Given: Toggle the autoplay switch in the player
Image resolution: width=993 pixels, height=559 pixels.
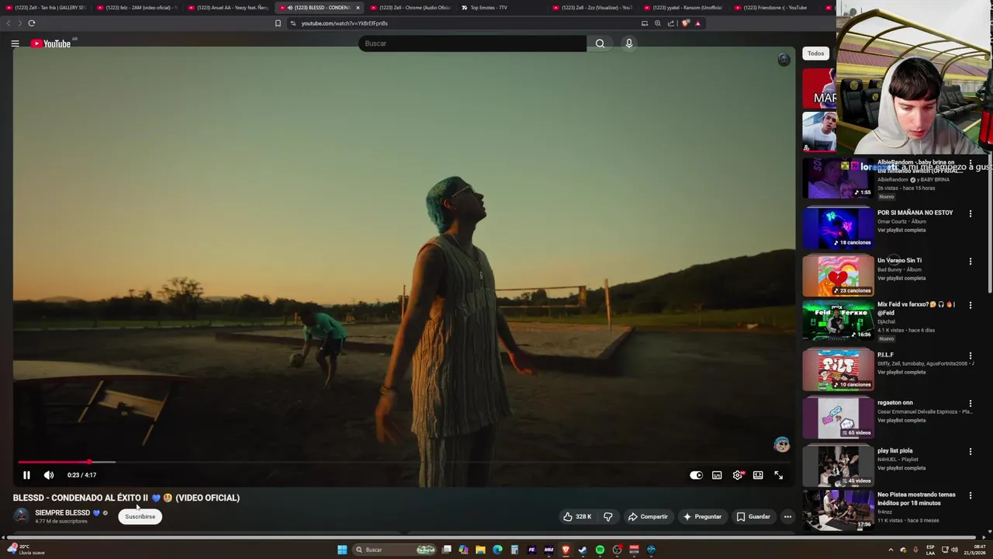Looking at the screenshot, I should click(x=696, y=475).
